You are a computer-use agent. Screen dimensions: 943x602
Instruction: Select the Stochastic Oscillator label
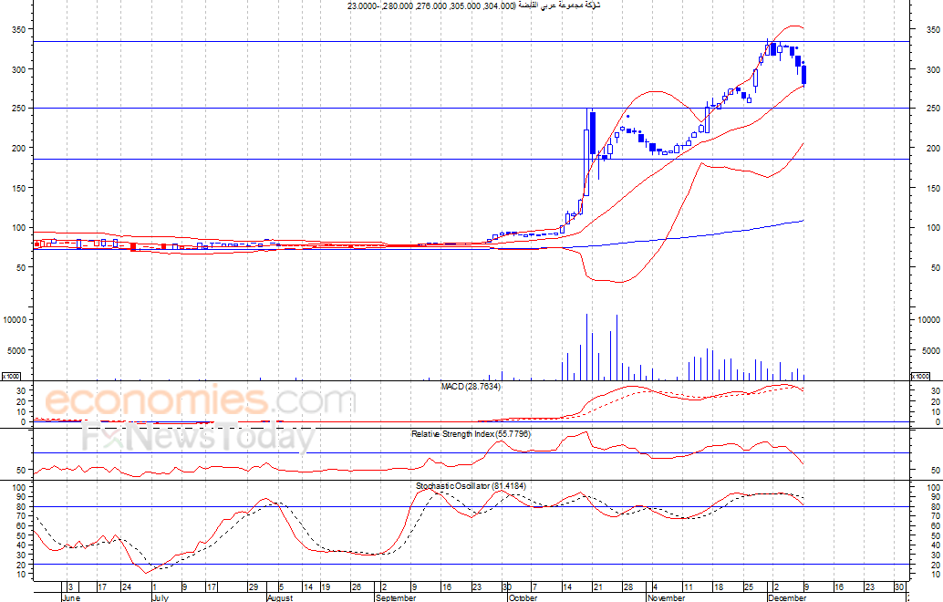click(471, 486)
